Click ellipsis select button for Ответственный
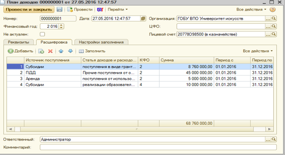The image size is (285, 155). [268, 139]
